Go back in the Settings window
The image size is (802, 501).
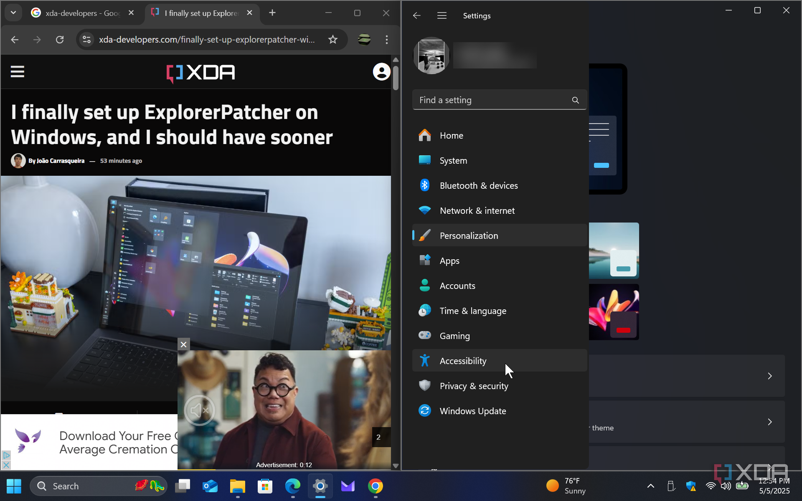[416, 16]
